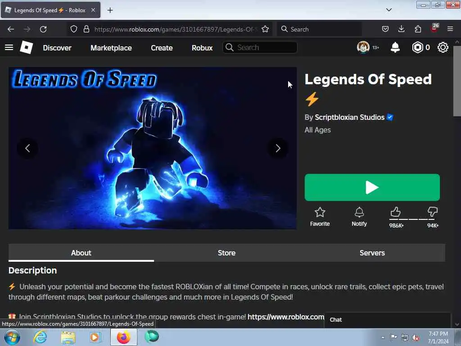Open the Windows Start button
The image size is (461, 346).
click(12, 337)
